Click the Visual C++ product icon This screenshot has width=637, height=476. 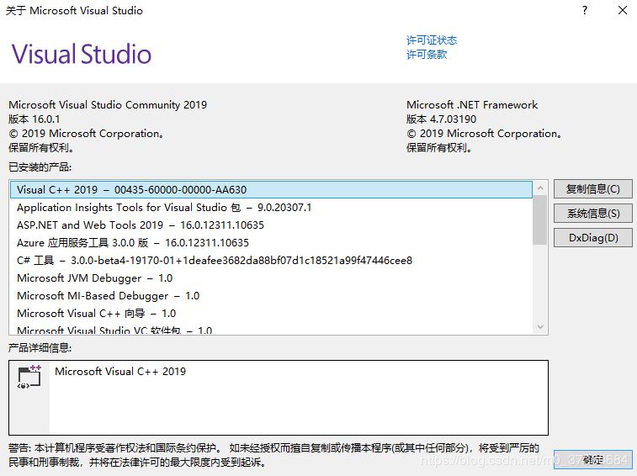tap(29, 377)
